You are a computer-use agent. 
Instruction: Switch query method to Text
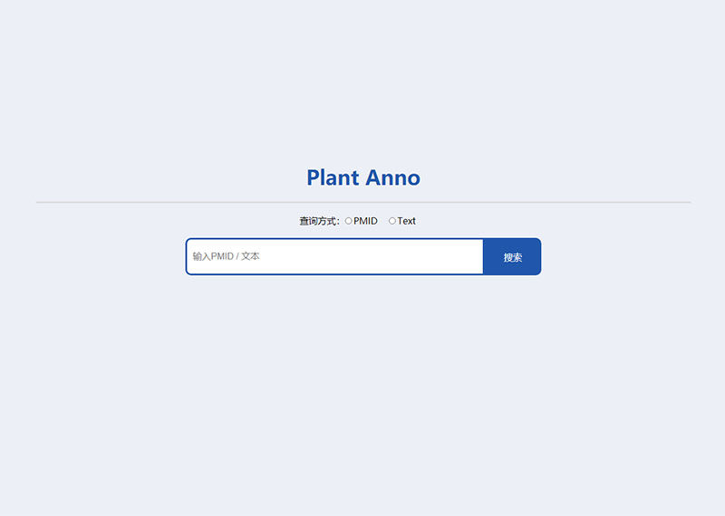pos(392,221)
